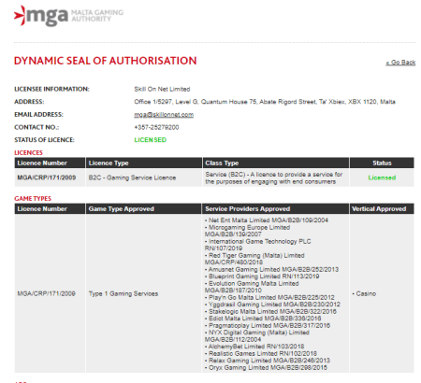Viewport: 421px width, 383px height.
Task: Select Blueprint Gaming Limited provider entry
Action: (x=262, y=277)
